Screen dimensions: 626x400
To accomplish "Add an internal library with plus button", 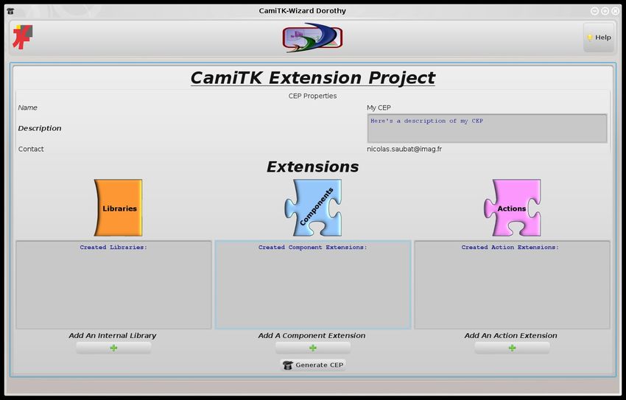I will click(x=113, y=348).
